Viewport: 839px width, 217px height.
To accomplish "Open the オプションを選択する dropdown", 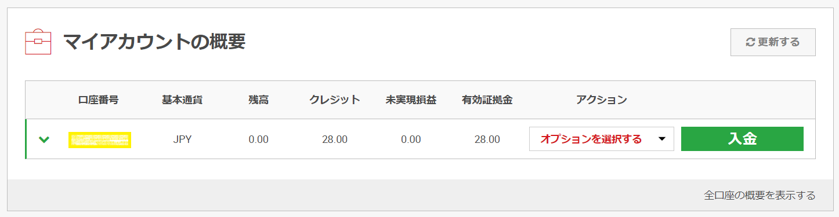I will tap(601, 139).
